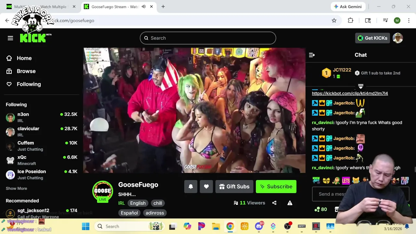Click the LETS emote in quick emotes

(x=346, y=180)
